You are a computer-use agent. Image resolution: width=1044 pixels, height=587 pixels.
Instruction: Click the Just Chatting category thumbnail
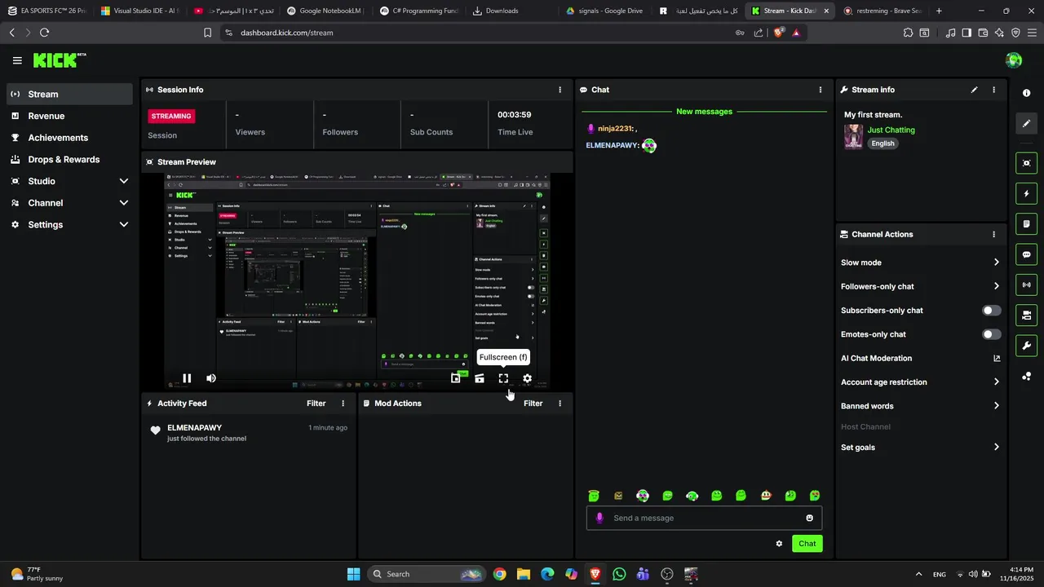click(853, 136)
